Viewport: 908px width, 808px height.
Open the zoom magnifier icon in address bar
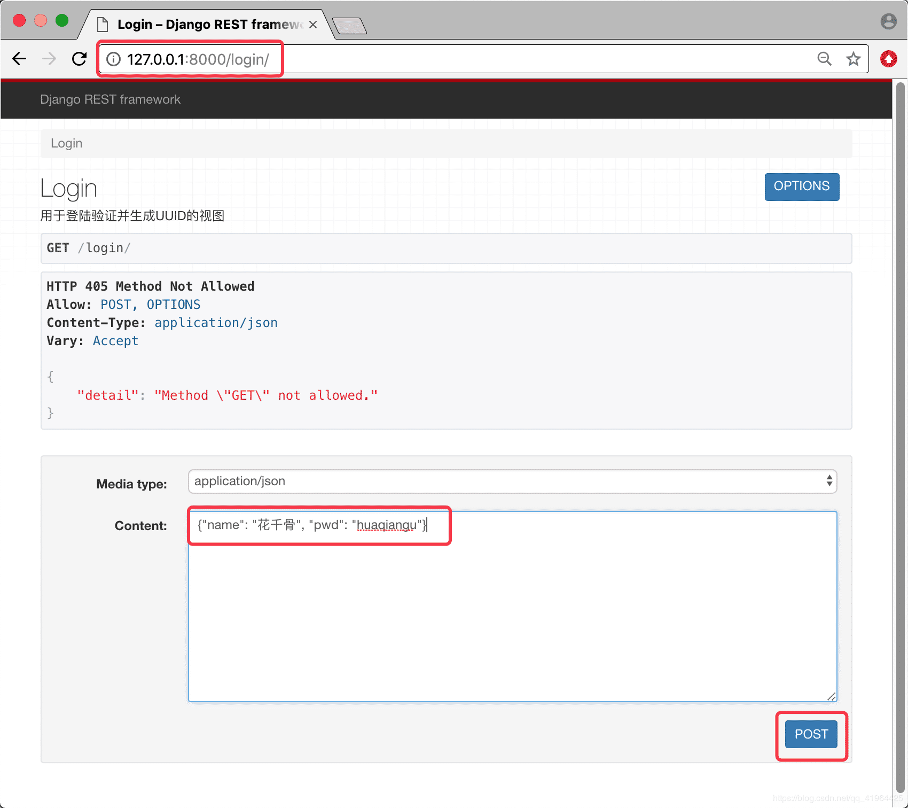(x=824, y=59)
